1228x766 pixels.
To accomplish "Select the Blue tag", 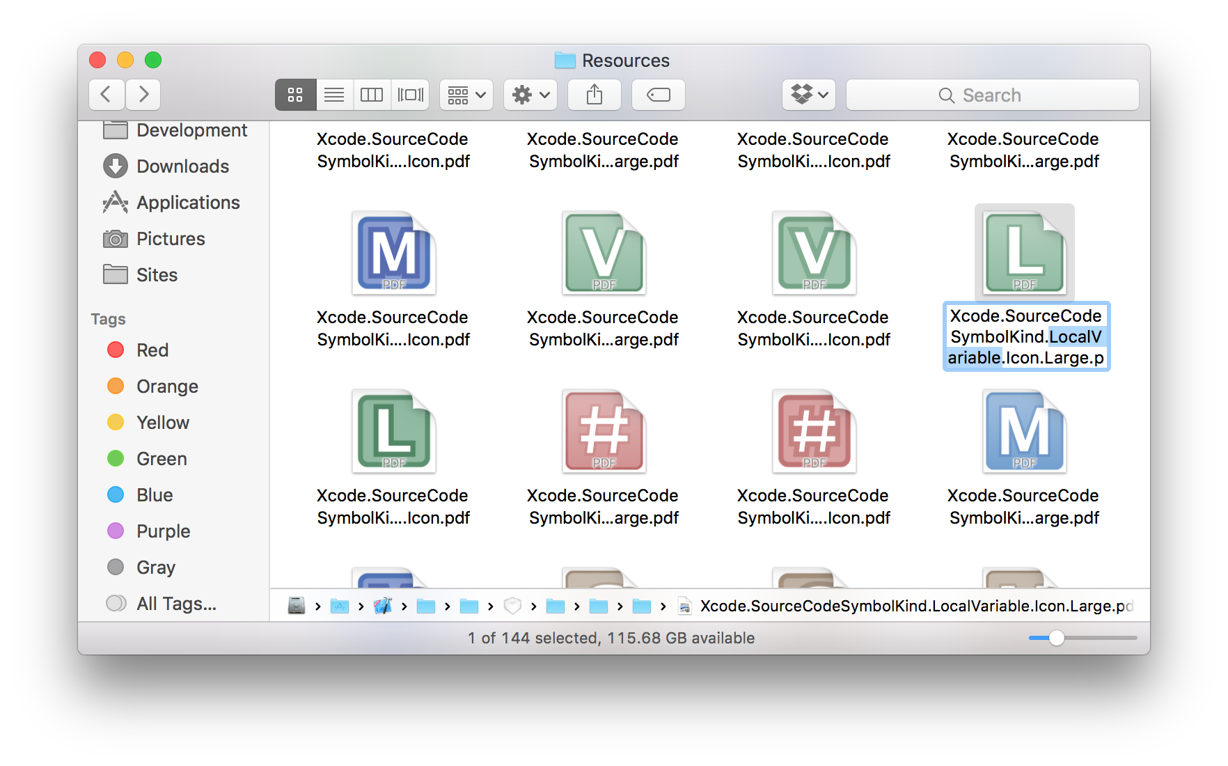I will pyautogui.click(x=140, y=495).
